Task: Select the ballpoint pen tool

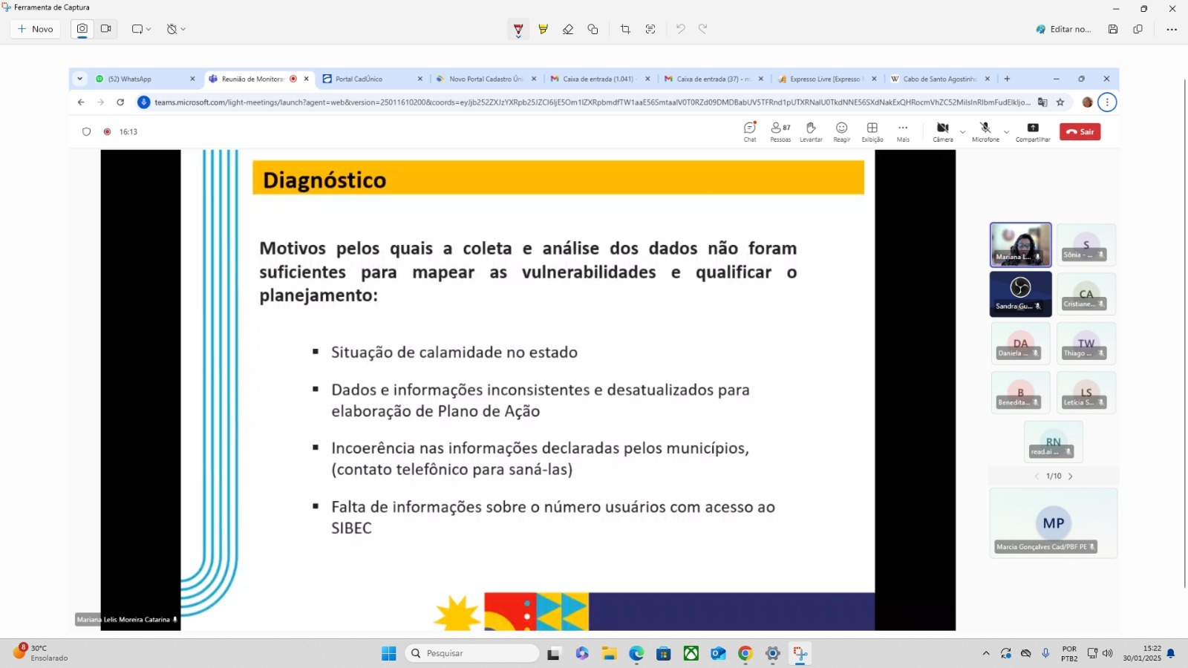Action: click(x=518, y=29)
